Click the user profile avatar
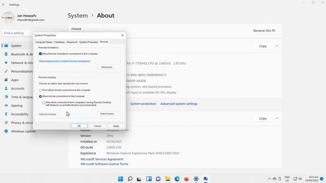Screen dimensions: 326x183 click(x=8, y=18)
